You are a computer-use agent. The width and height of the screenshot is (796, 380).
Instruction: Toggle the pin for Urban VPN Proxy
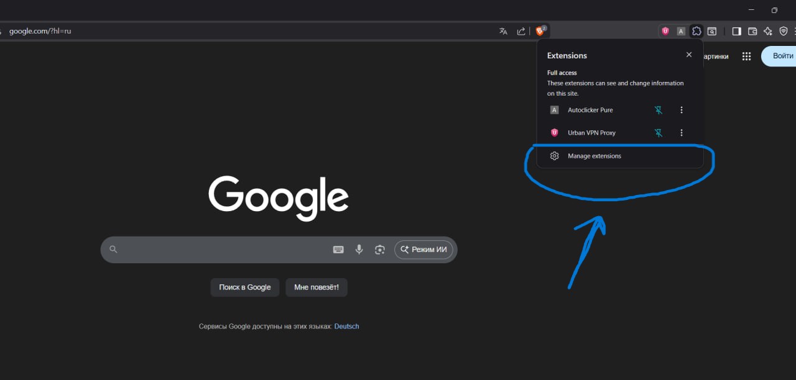(x=659, y=133)
